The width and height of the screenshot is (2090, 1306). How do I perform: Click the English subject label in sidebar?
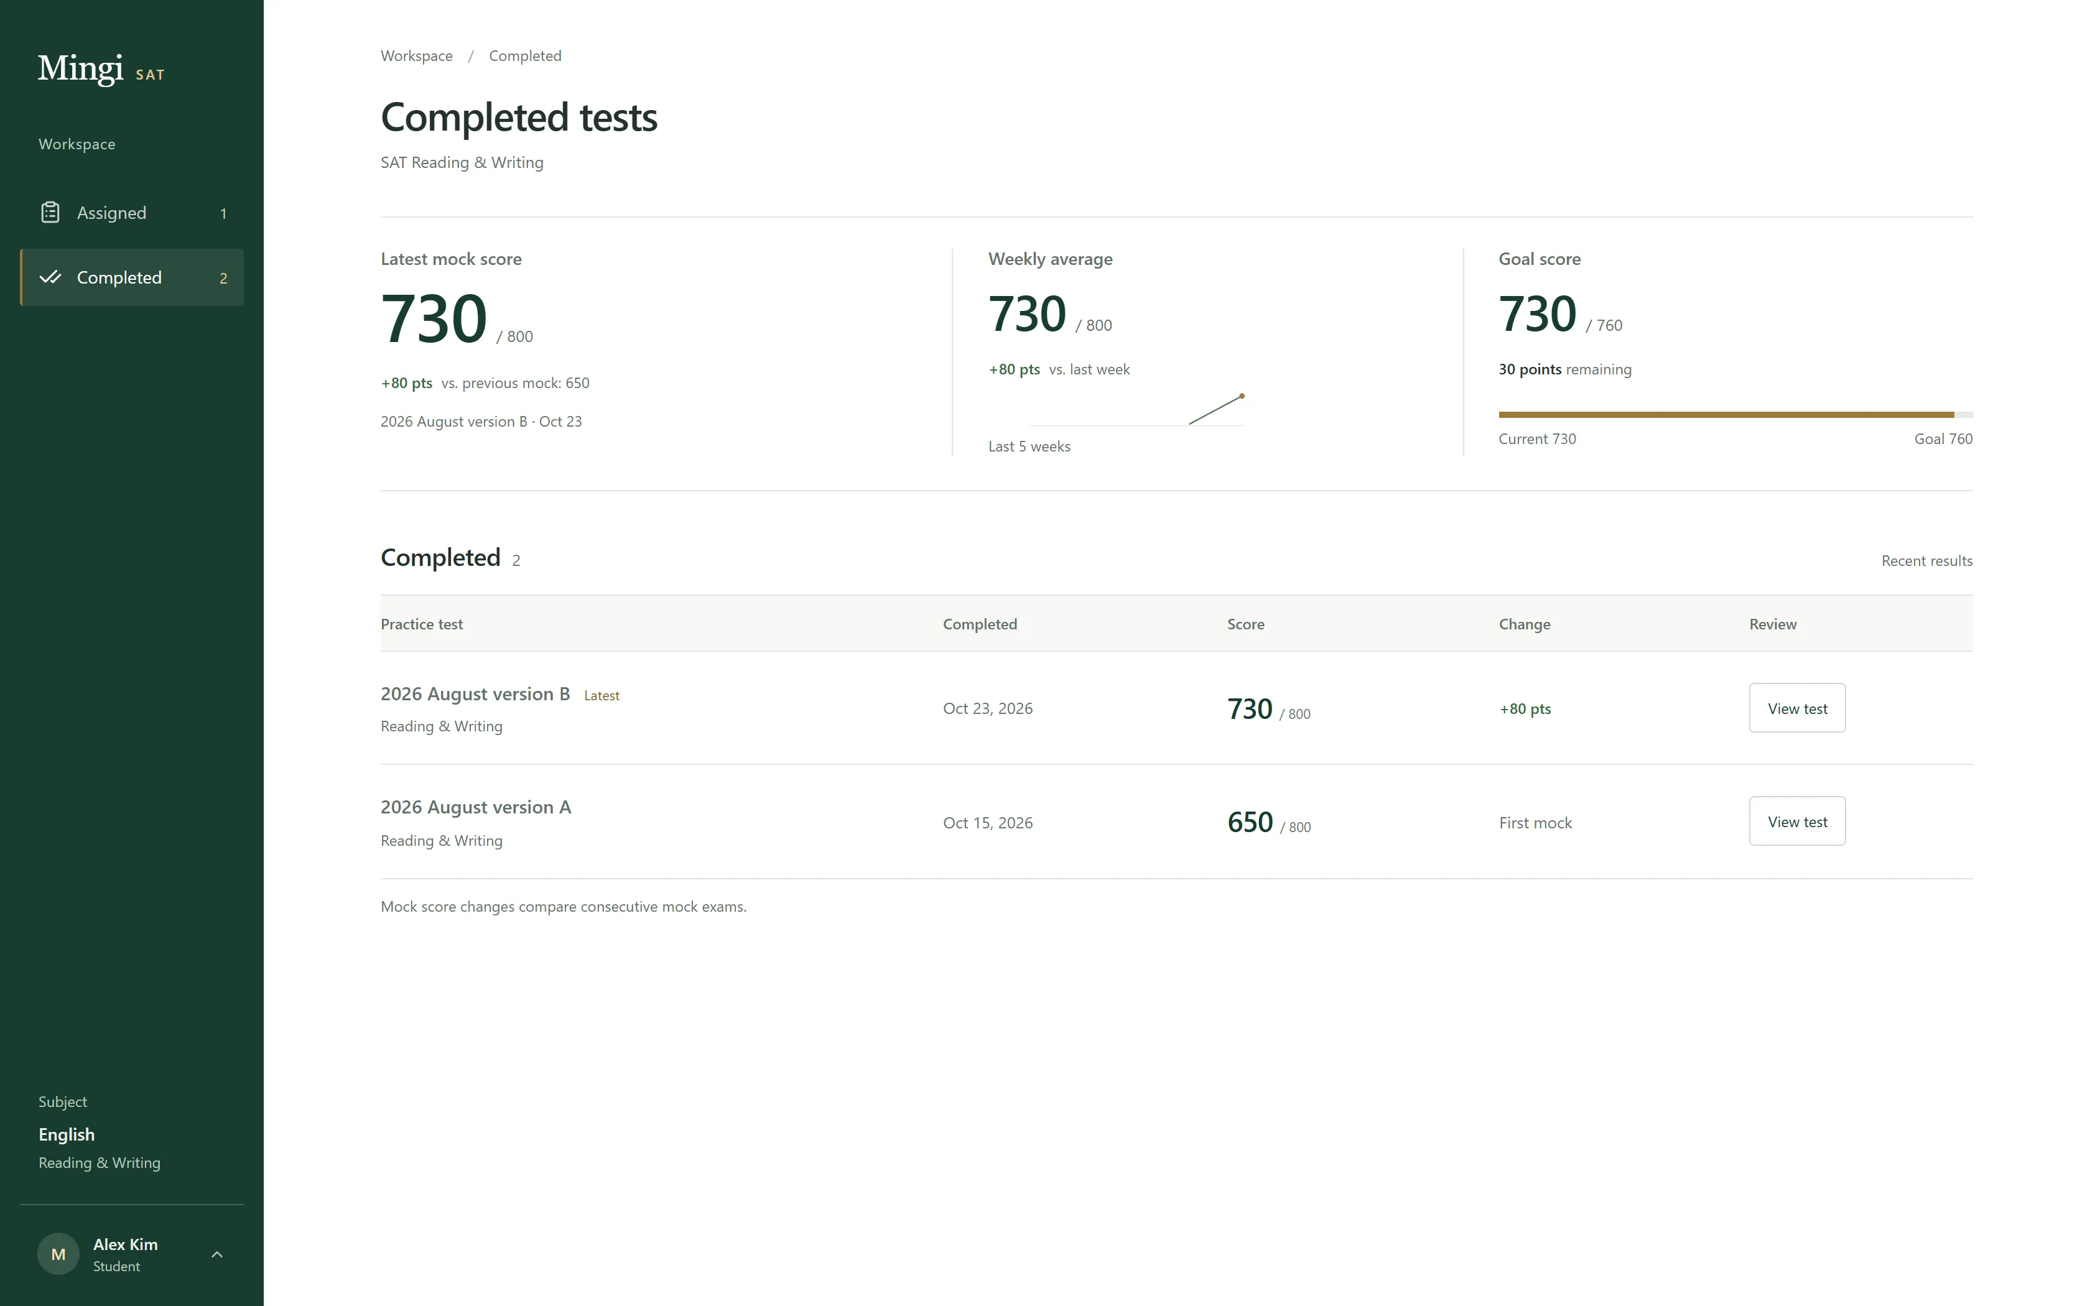[67, 1135]
